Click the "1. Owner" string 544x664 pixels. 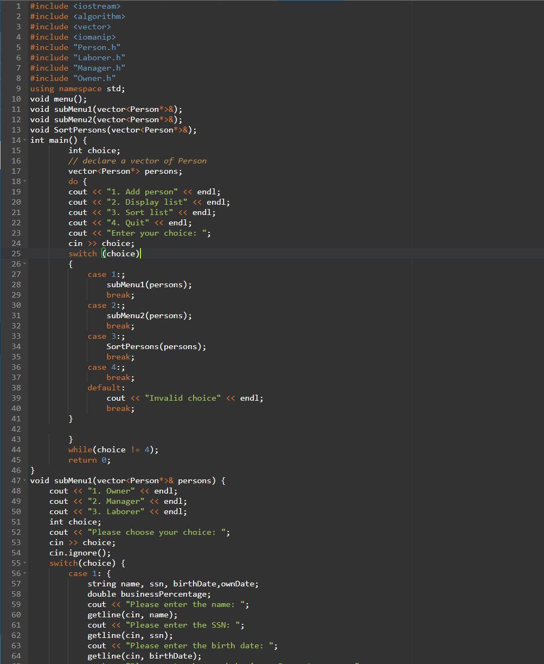point(111,491)
